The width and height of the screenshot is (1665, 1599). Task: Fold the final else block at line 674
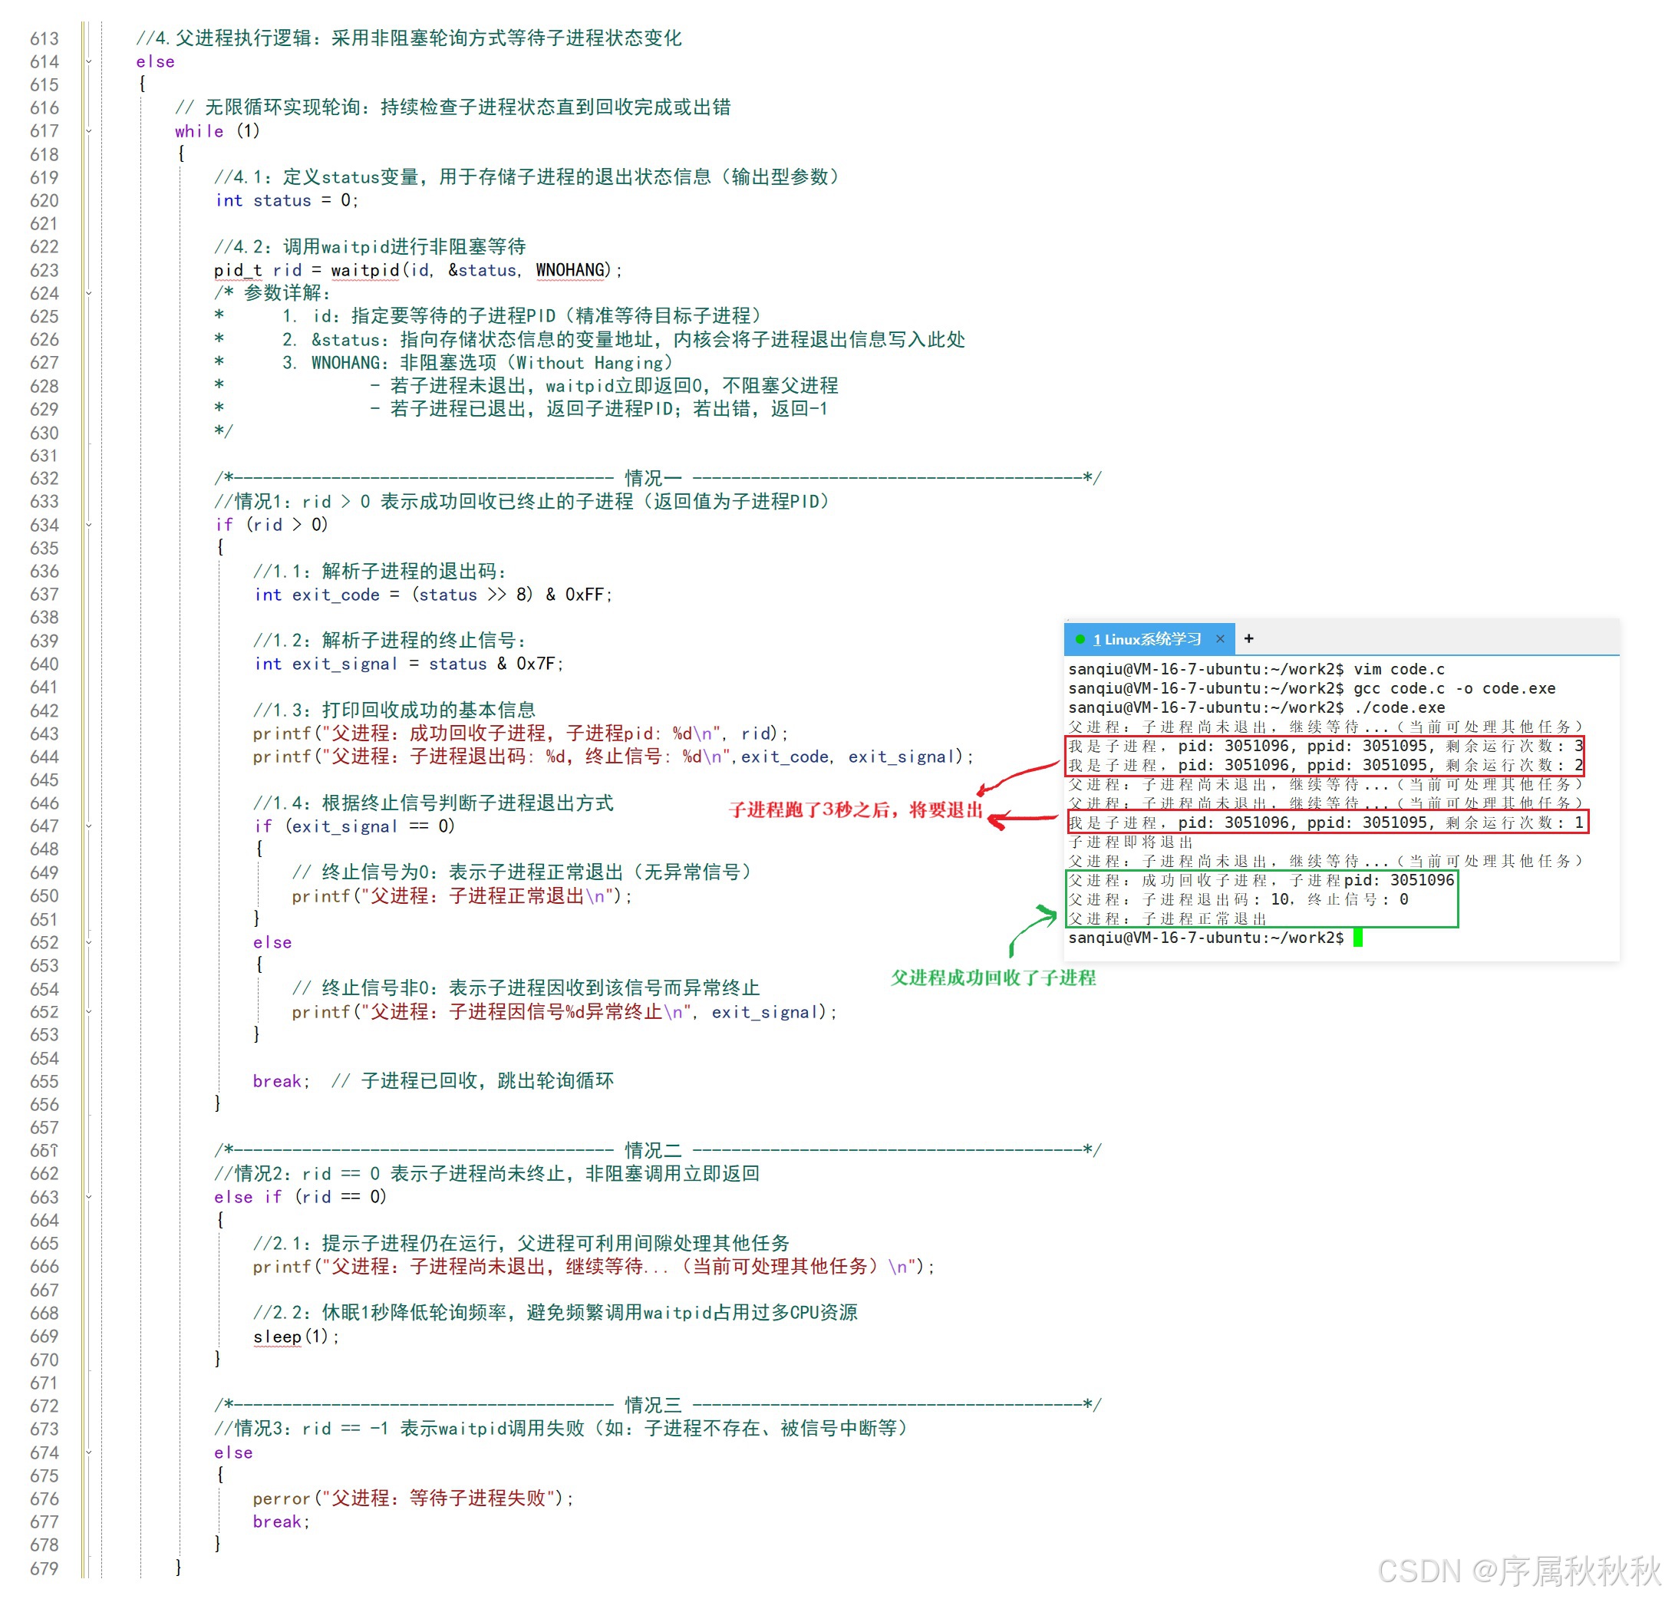pyautogui.click(x=87, y=1453)
